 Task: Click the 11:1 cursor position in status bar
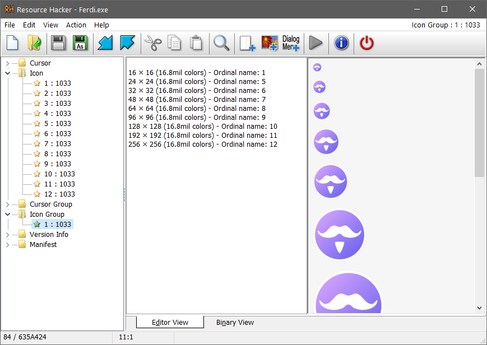tap(126, 337)
